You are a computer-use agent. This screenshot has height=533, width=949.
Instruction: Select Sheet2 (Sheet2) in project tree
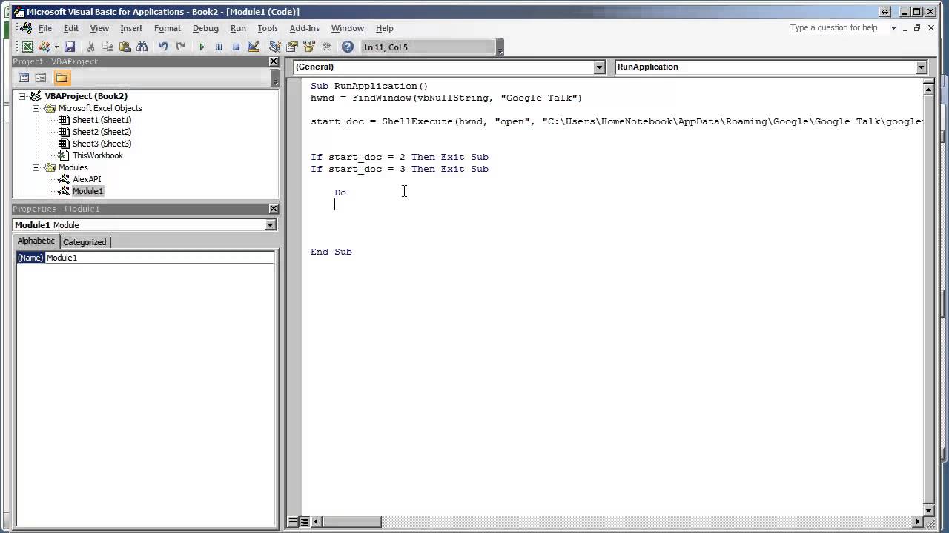point(102,132)
